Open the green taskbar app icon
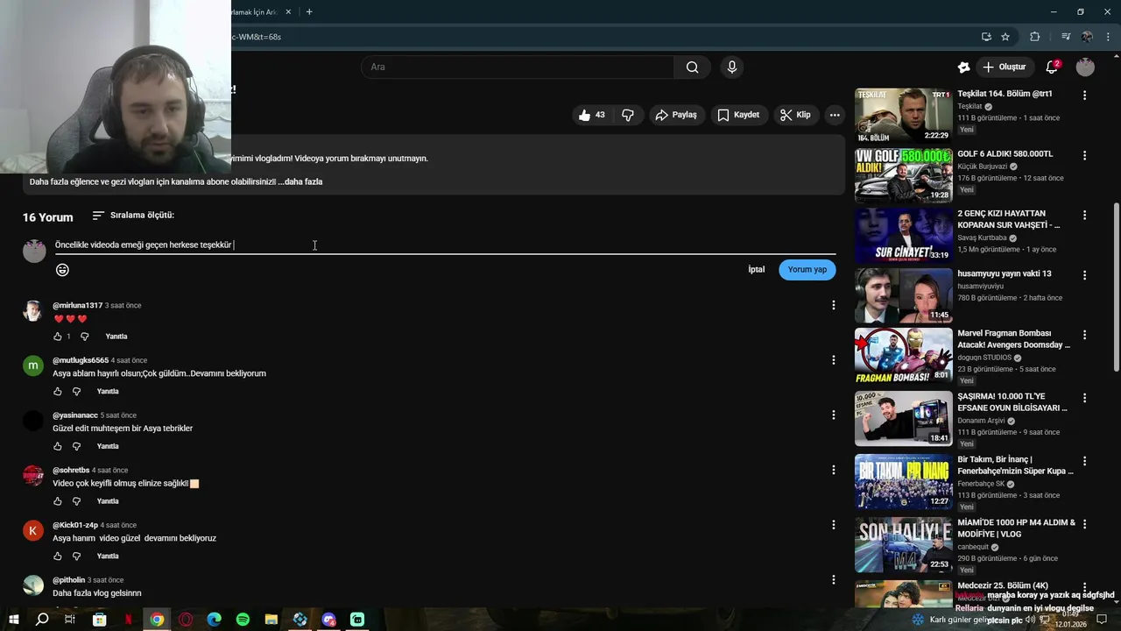The width and height of the screenshot is (1121, 631). [x=357, y=620]
